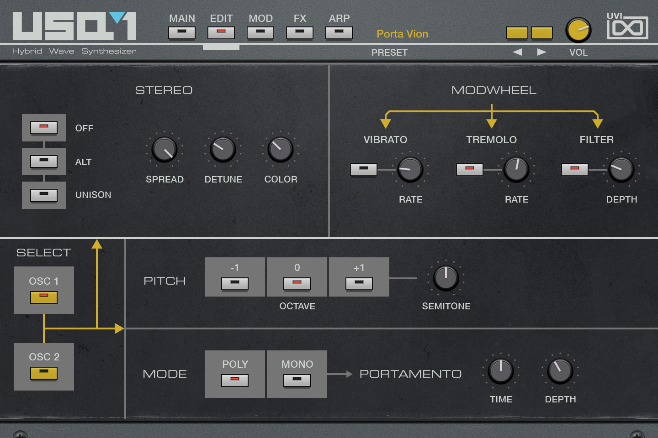The width and height of the screenshot is (658, 438).
Task: Click the PRESET label
Action: [x=389, y=52]
